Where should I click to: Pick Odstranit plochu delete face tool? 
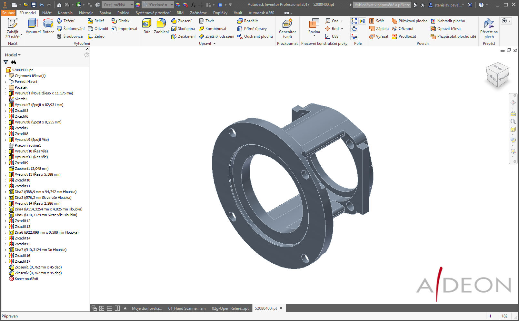pos(255,36)
